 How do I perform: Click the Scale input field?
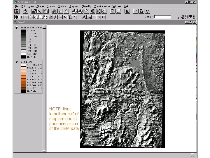[162, 17]
